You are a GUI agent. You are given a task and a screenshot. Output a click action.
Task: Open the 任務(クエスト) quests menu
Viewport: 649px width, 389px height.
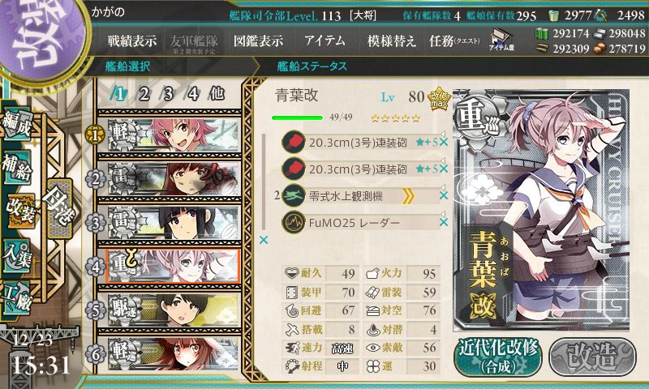click(454, 41)
